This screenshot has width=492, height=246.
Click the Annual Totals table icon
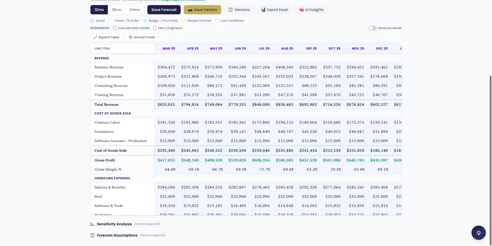tap(131, 37)
